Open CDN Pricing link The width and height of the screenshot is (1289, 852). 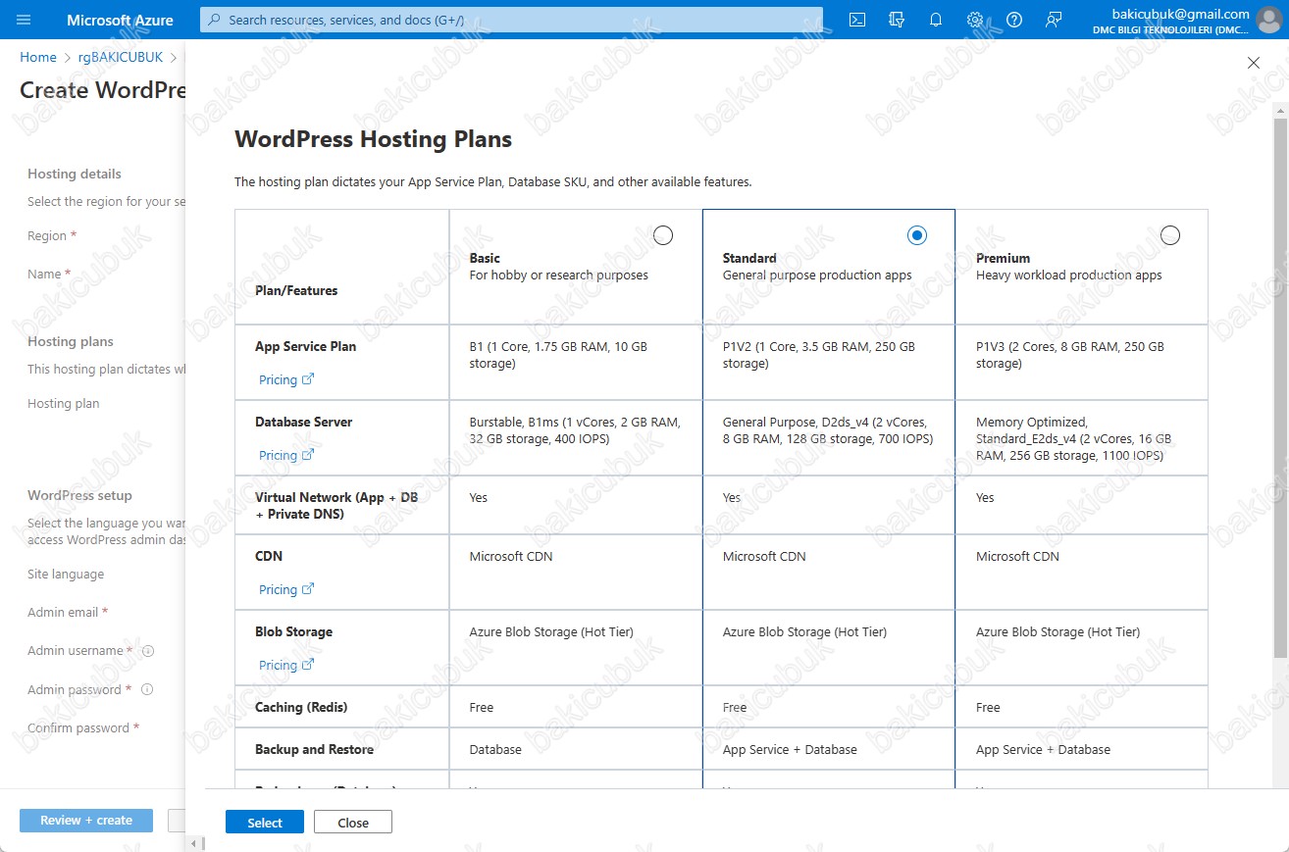tap(286, 589)
